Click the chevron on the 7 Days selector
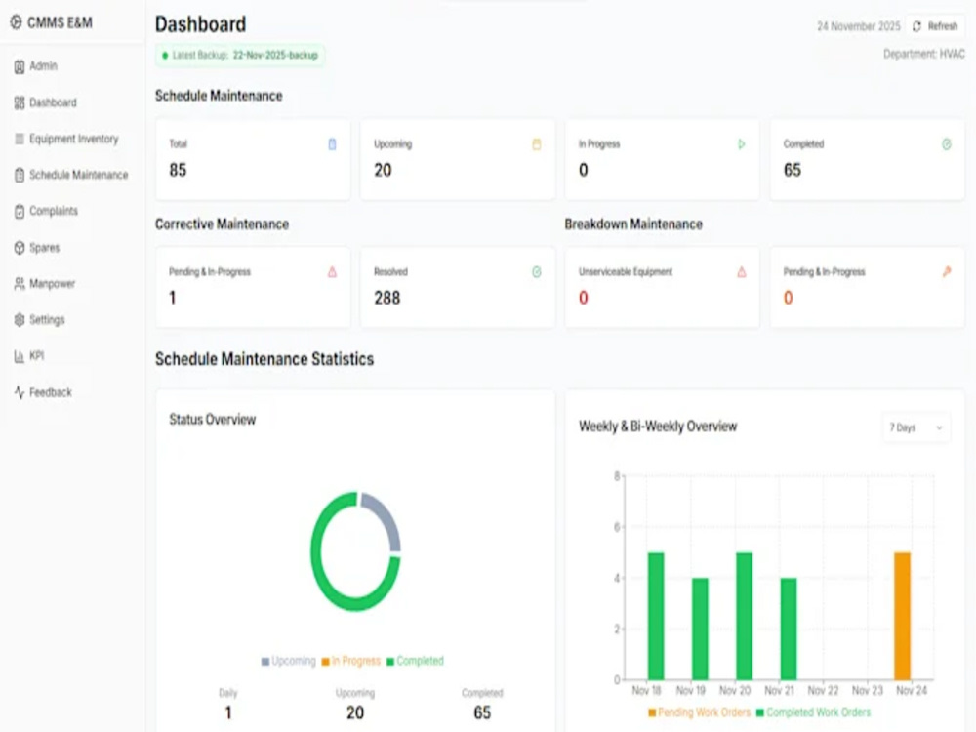The width and height of the screenshot is (976, 732). (x=939, y=427)
